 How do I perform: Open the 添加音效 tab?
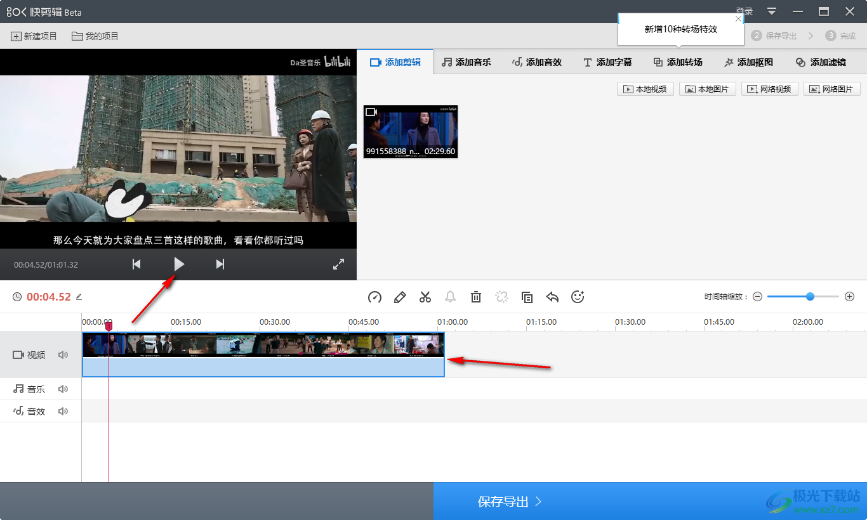tap(537, 62)
